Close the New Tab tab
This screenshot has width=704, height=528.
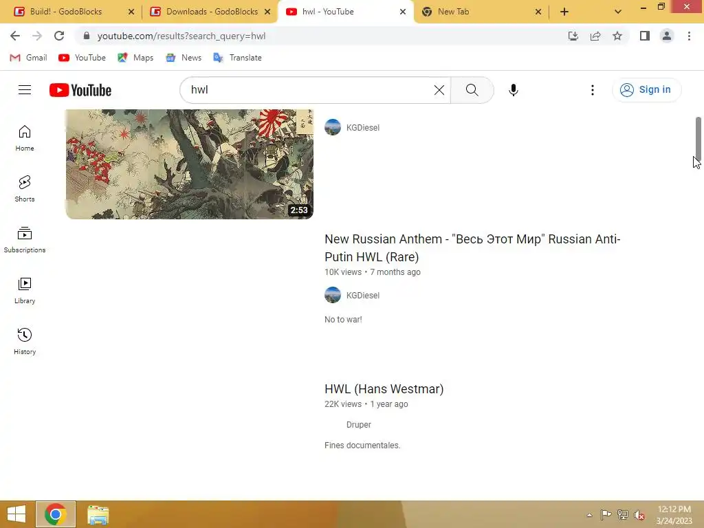[538, 12]
